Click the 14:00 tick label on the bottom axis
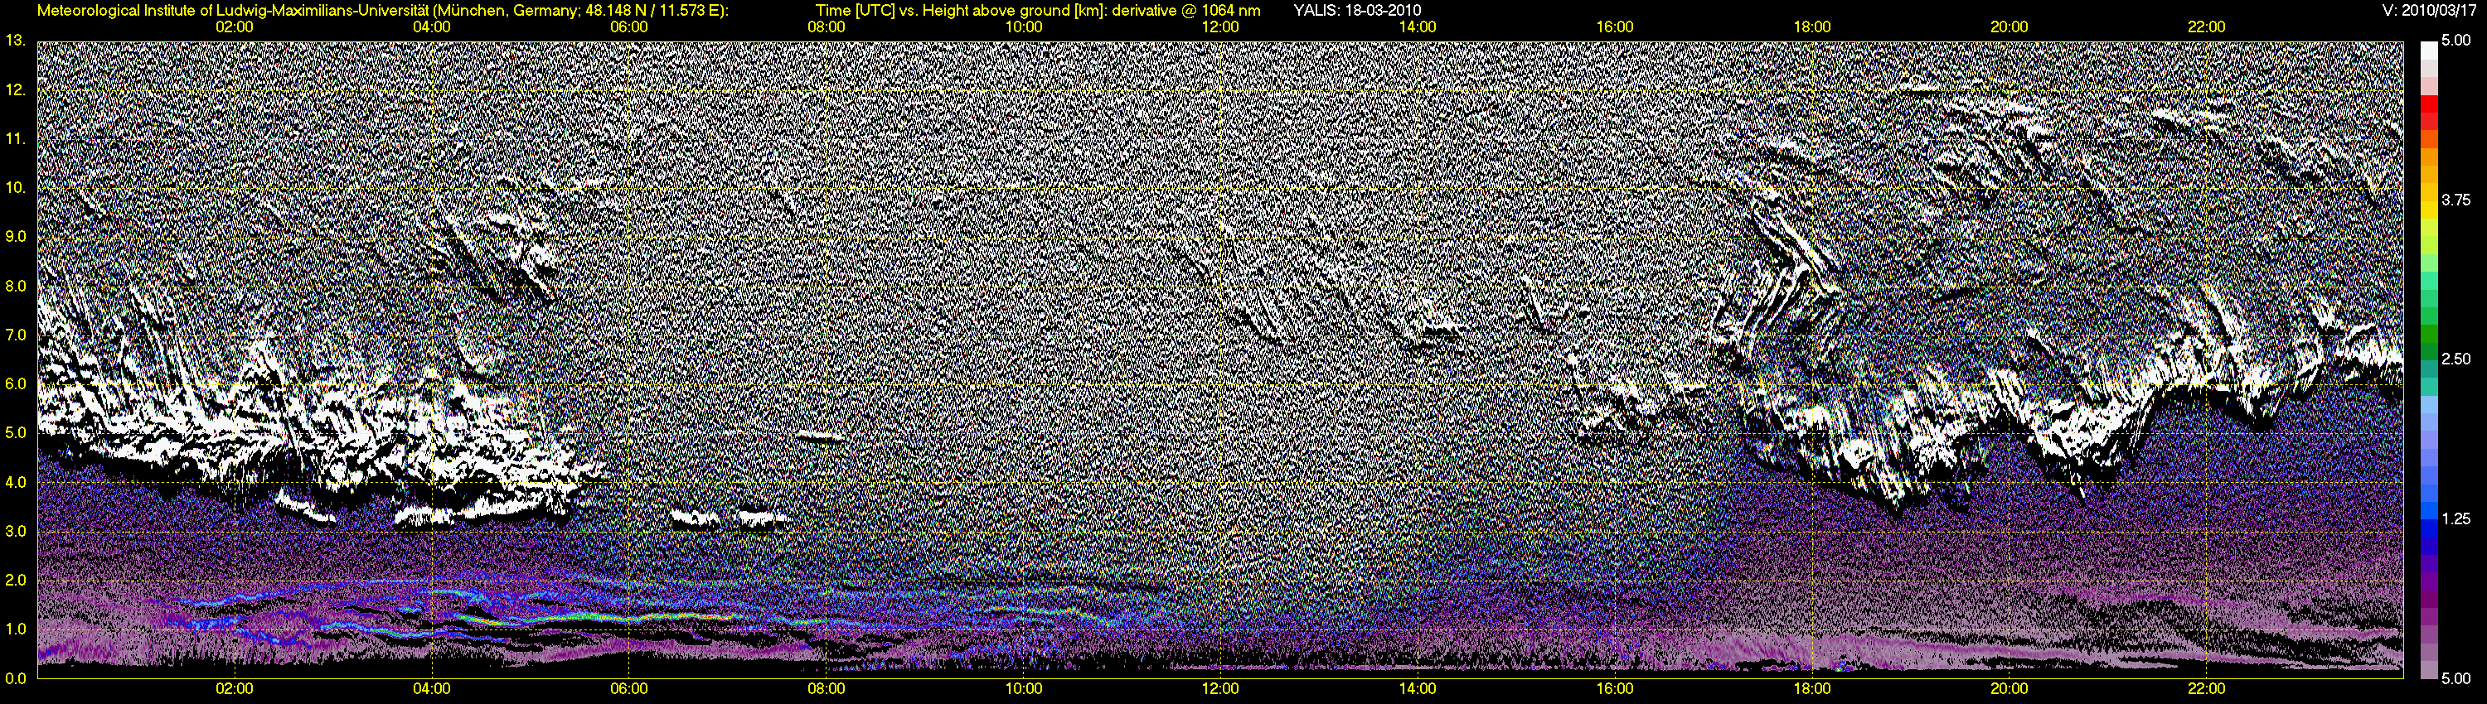This screenshot has height=704, width=2487. (1418, 688)
